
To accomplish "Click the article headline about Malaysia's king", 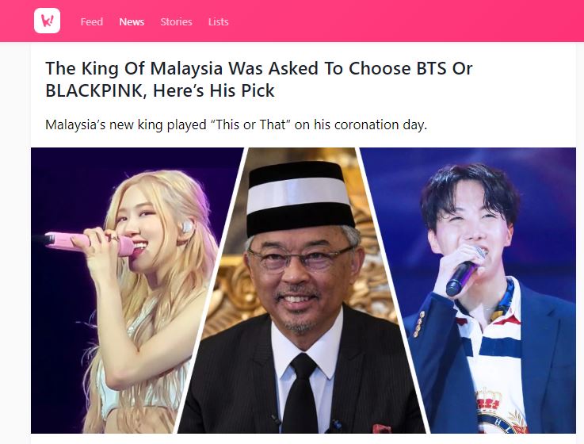I will tap(259, 79).
